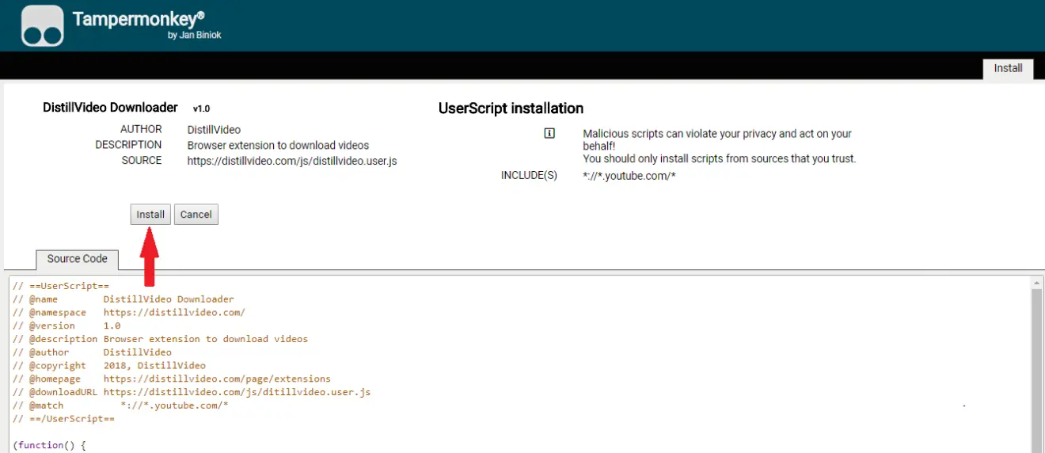The width and height of the screenshot is (1045, 453).
Task: Click the source code vertical scrollbar thumb
Action: [x=1036, y=371]
